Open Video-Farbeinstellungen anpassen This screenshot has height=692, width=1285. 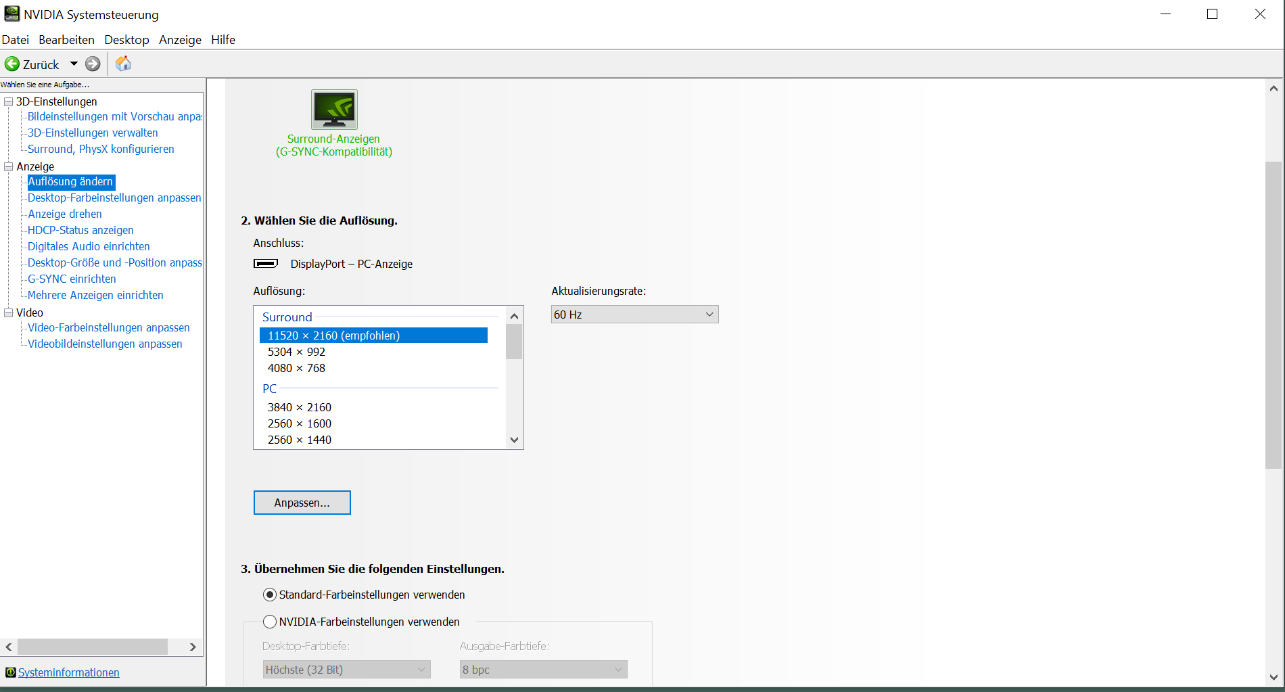point(109,327)
